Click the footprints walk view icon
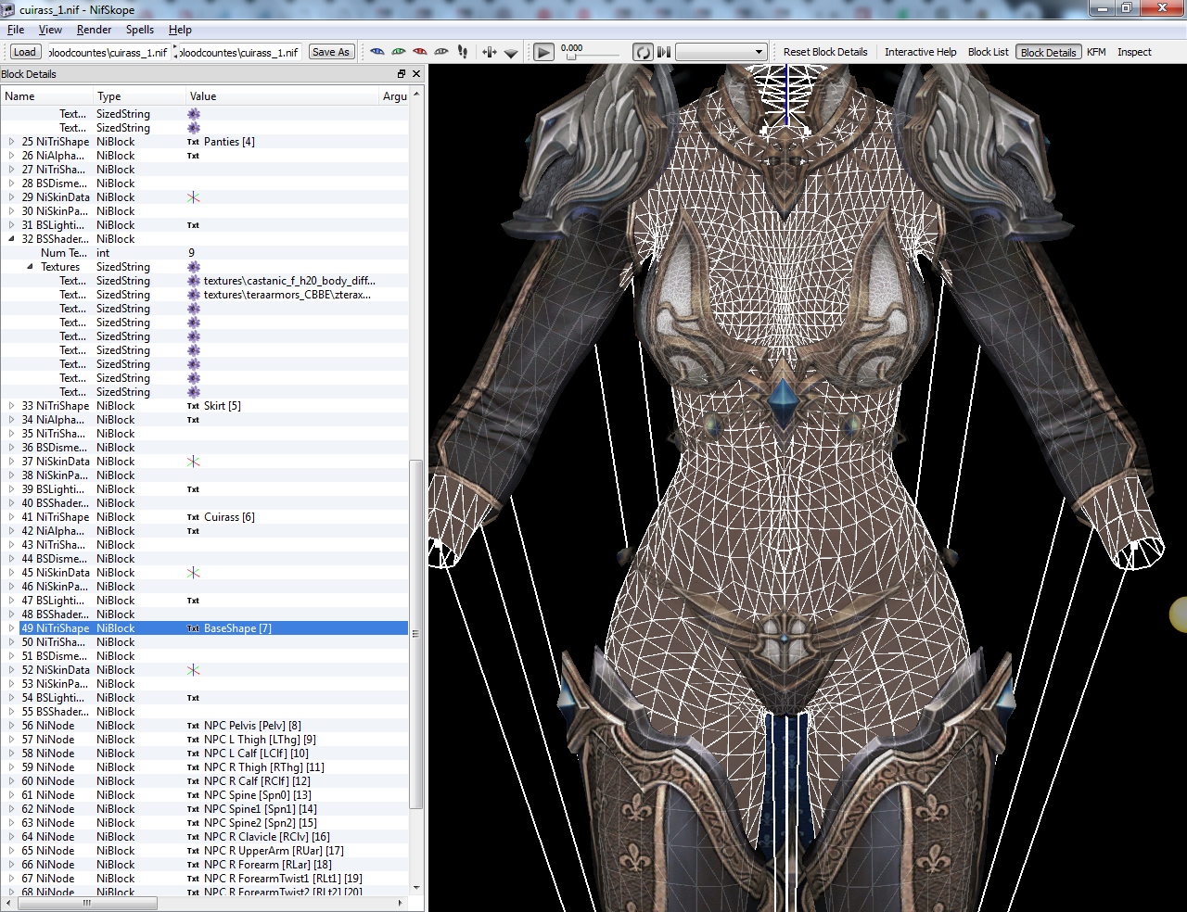The image size is (1187, 912). pos(463,52)
